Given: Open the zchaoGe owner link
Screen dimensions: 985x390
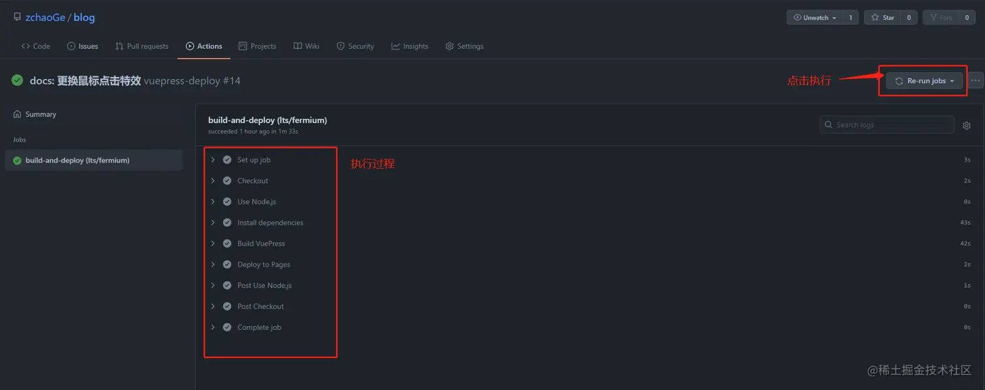Looking at the screenshot, I should pyautogui.click(x=45, y=18).
